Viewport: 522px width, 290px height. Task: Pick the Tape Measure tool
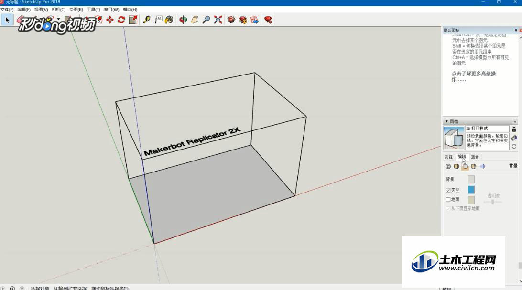(147, 20)
